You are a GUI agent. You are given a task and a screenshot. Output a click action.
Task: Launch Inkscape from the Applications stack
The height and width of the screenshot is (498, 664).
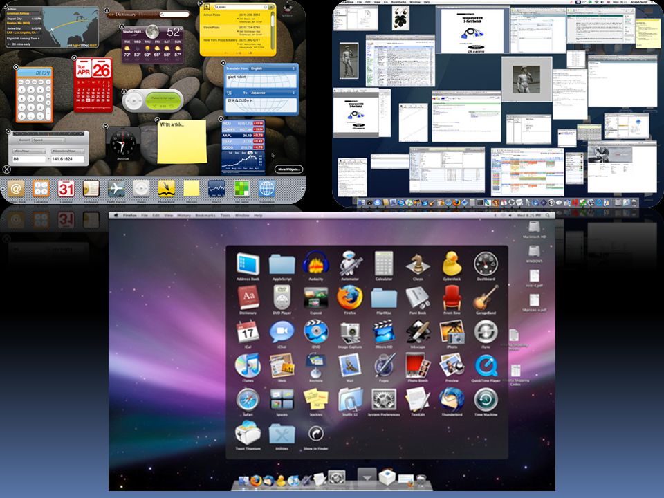click(x=418, y=331)
